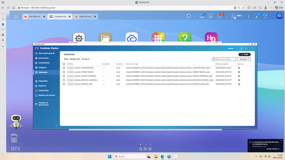Open the Control Panel gear desktop icon

tap(79, 38)
